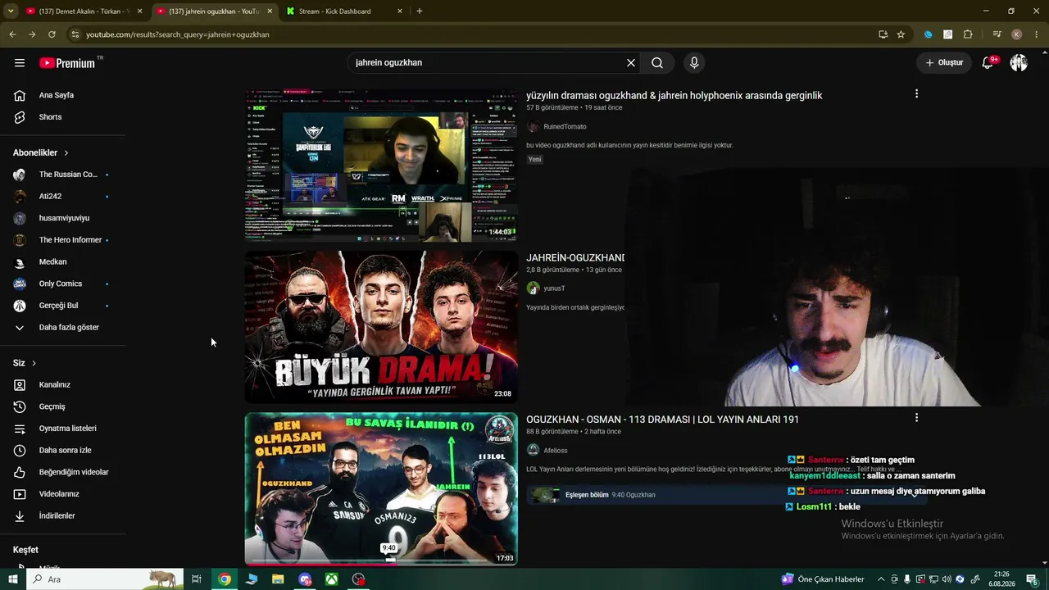
Task: Open the Chrome extensions puzzle icon
Action: tap(968, 34)
